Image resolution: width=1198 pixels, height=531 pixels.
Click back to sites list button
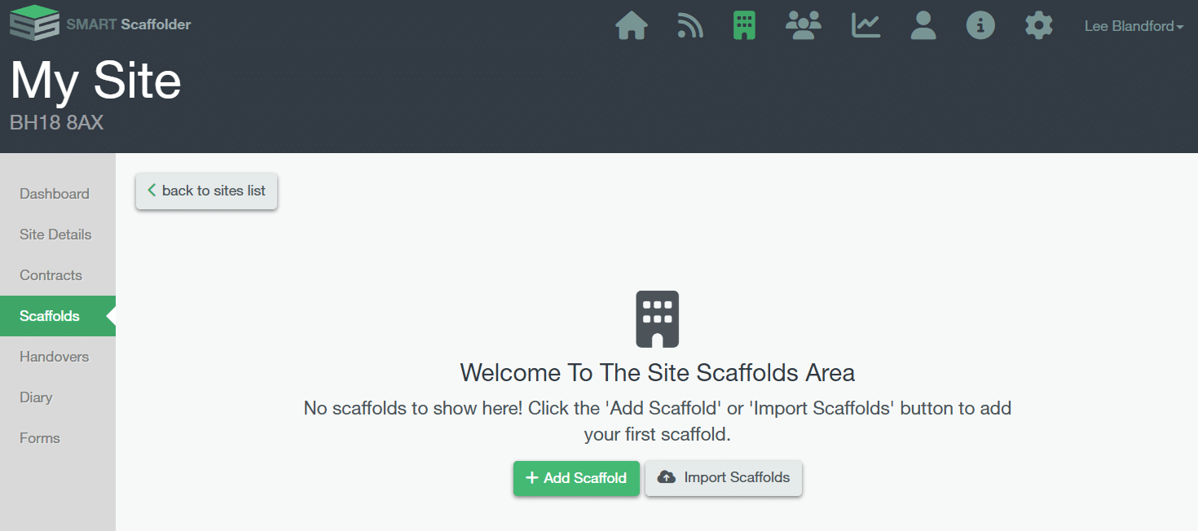tap(206, 191)
